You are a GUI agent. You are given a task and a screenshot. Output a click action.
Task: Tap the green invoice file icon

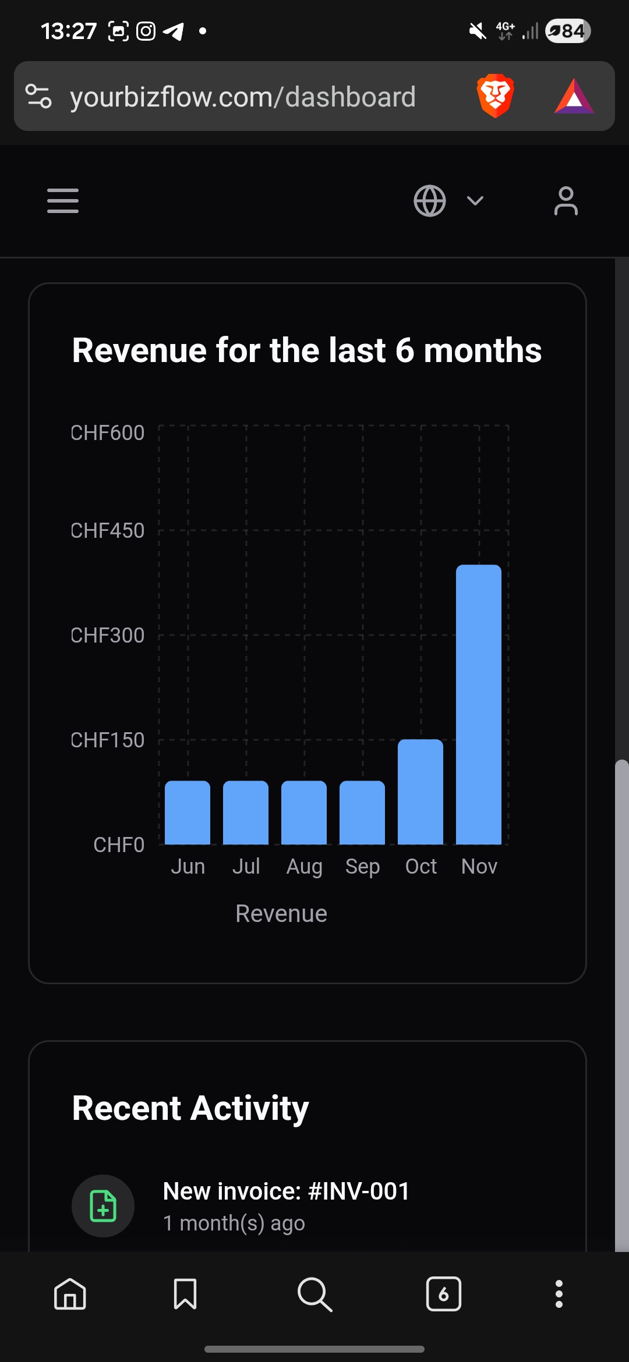[x=103, y=1206]
